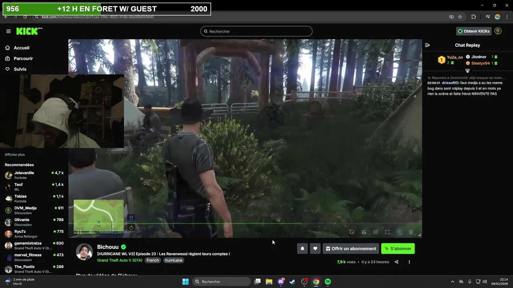Click the notification bell for Bichouu
This screenshot has height=288, width=513.
(303, 249)
